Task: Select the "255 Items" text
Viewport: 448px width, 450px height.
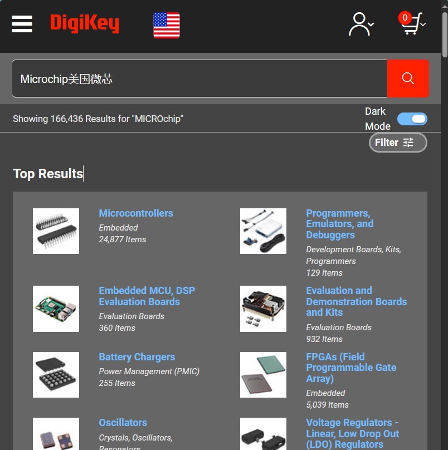Action: [x=117, y=383]
